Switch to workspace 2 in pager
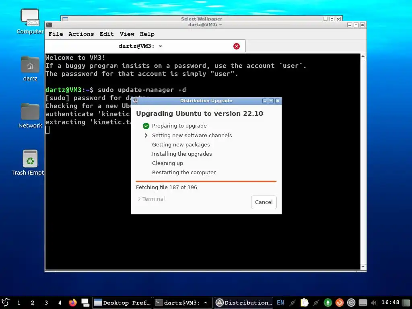 pos(32,303)
